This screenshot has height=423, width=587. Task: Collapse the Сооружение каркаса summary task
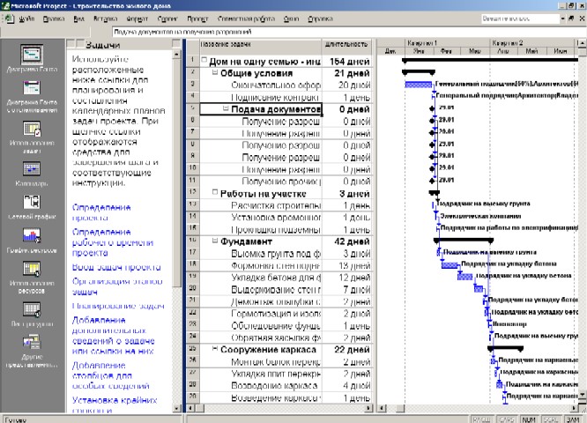click(215, 348)
